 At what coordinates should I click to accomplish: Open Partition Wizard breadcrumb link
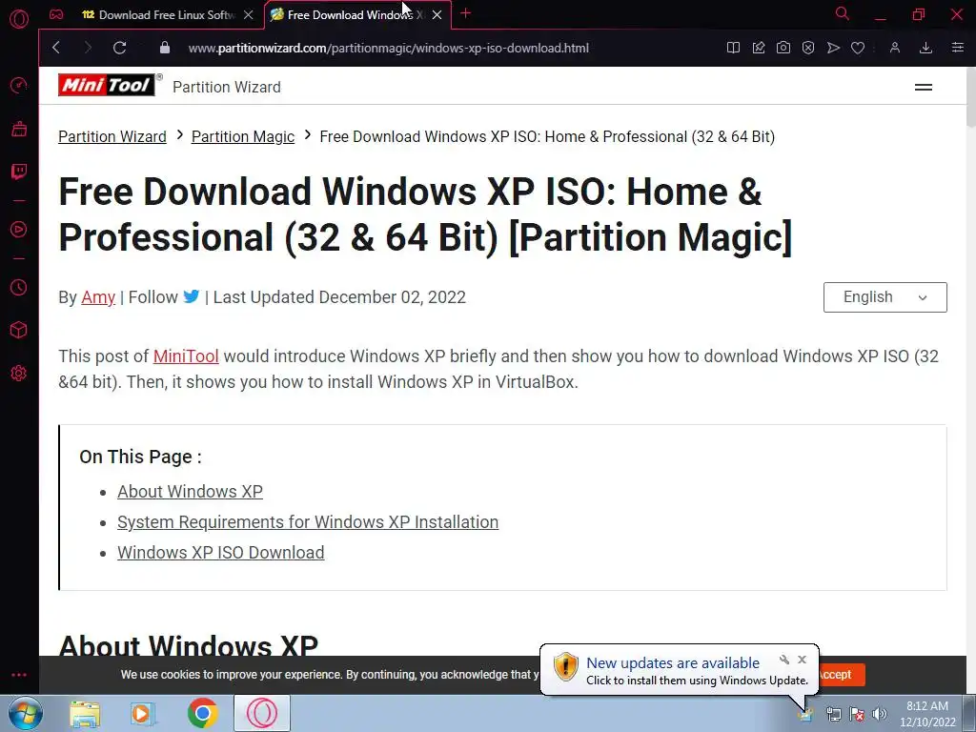point(112,136)
